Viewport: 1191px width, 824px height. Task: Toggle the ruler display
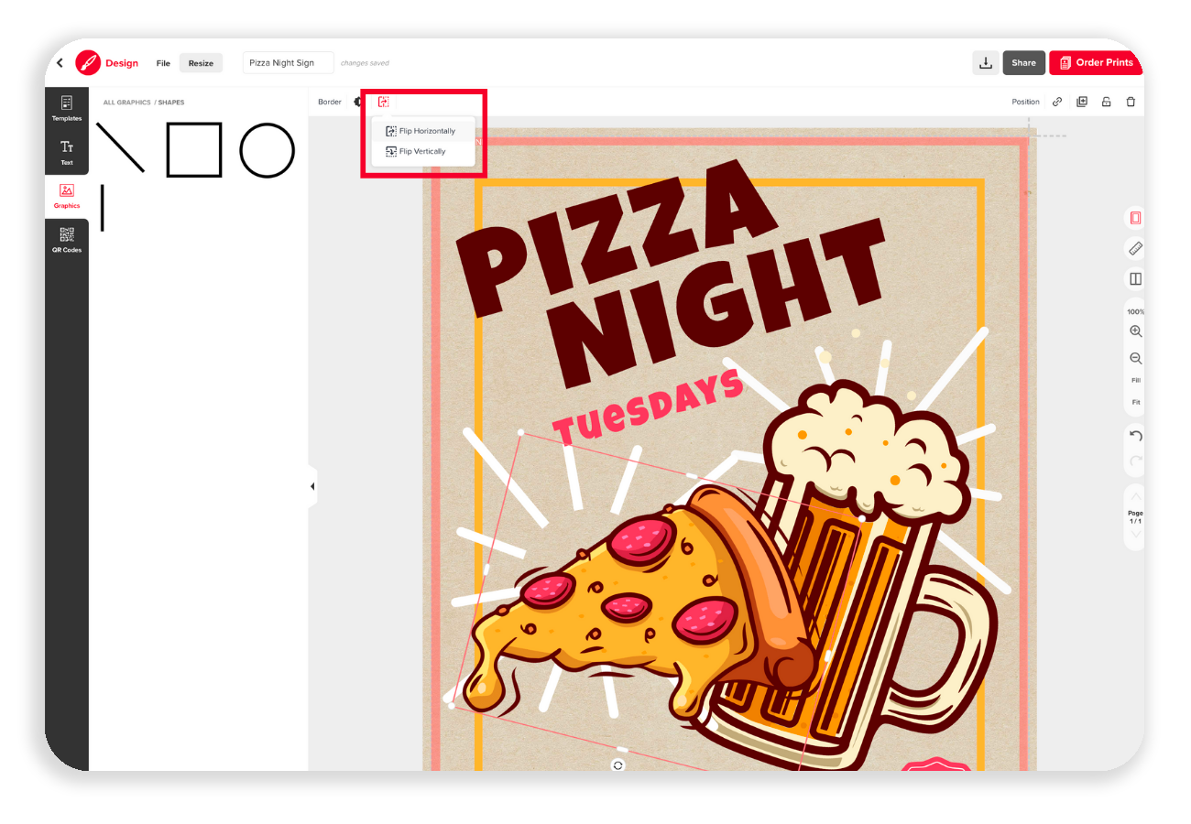[1136, 248]
